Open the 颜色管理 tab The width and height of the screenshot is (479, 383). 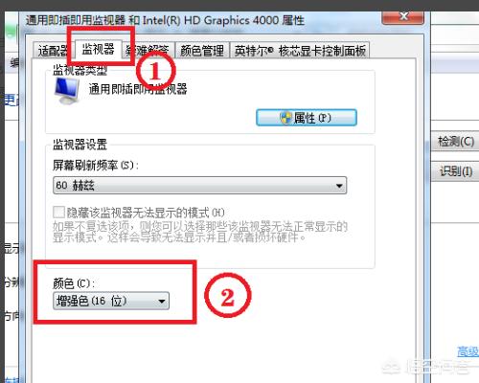pos(202,51)
